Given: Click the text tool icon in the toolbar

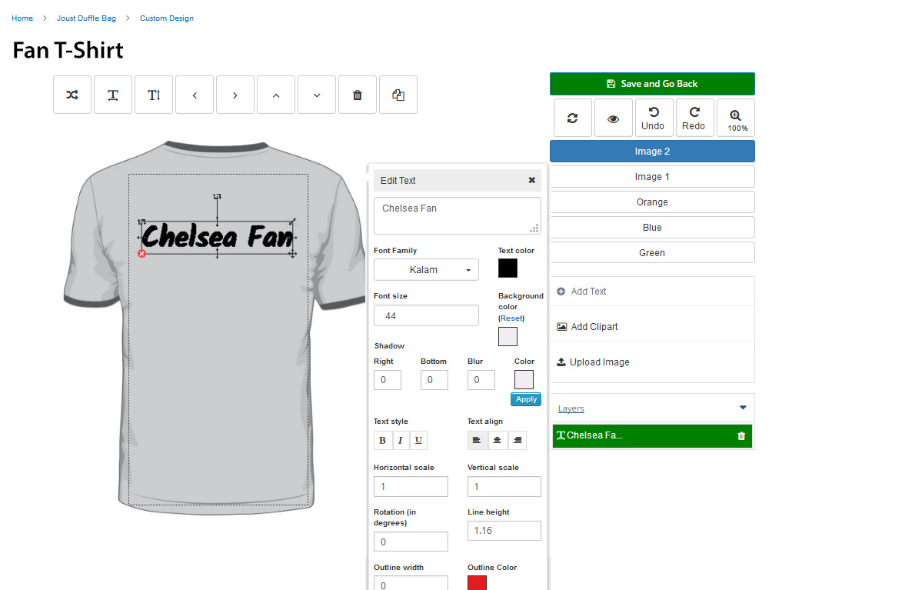Looking at the screenshot, I should pyautogui.click(x=113, y=95).
